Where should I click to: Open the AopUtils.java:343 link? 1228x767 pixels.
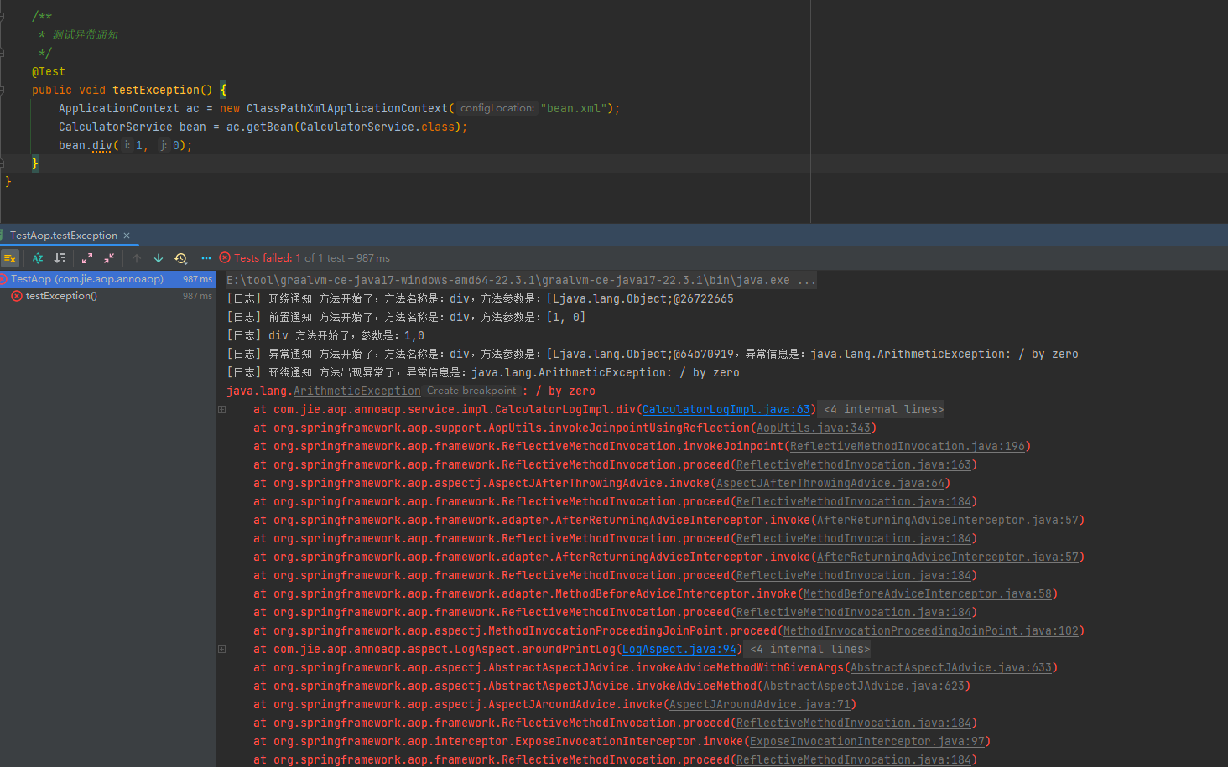(814, 428)
